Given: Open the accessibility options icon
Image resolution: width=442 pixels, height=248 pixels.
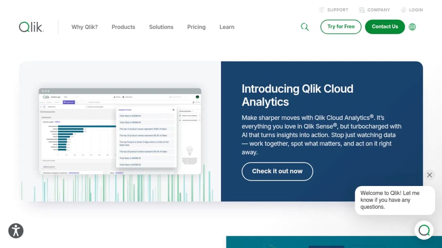Looking at the screenshot, I should pos(16,231).
